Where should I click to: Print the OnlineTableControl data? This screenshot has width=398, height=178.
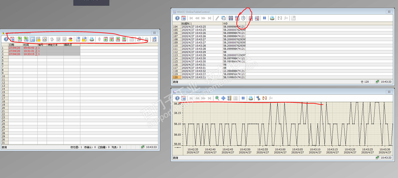pyautogui.click(x=272, y=18)
